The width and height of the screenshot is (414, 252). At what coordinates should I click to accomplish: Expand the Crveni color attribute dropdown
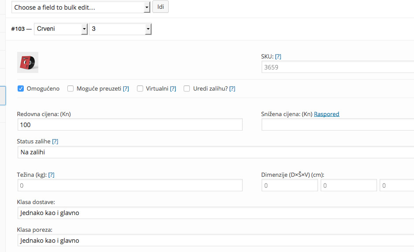61,29
